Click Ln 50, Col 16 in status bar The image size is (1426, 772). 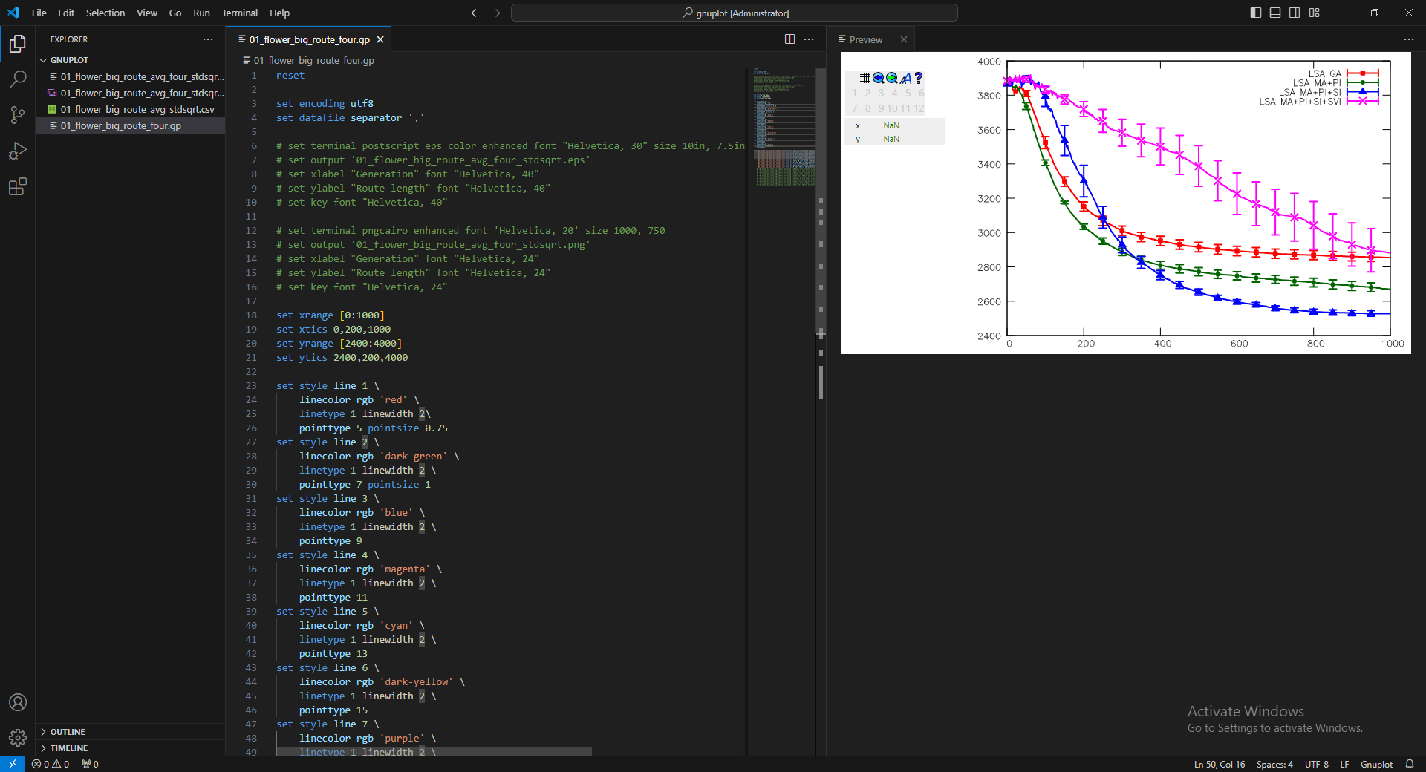tap(1220, 764)
